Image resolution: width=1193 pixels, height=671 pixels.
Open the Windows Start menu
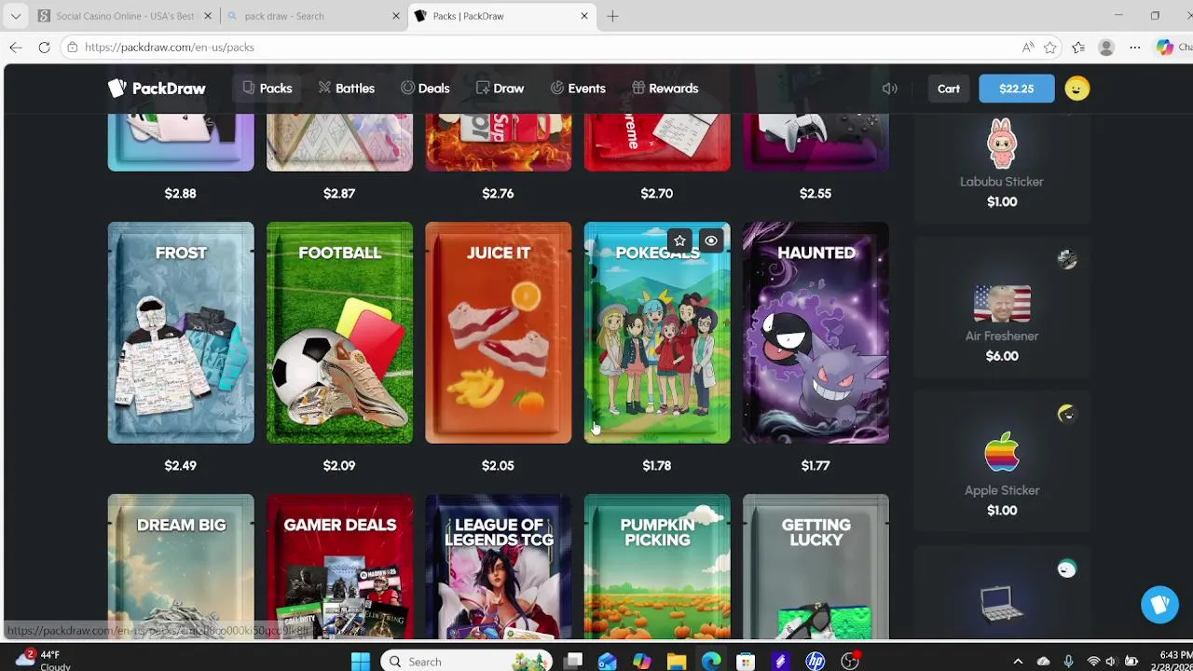tap(361, 662)
